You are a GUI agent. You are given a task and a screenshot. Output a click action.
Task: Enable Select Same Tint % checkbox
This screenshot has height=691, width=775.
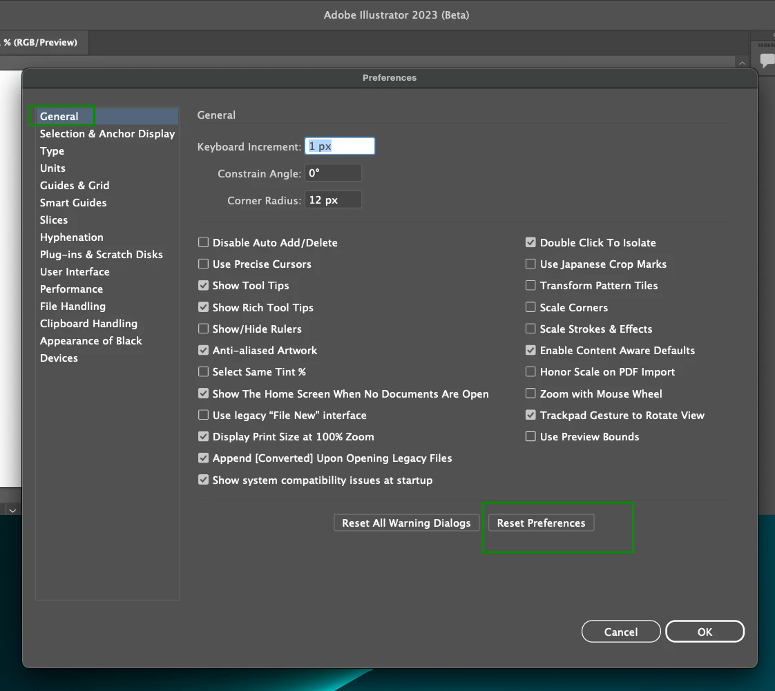[203, 371]
